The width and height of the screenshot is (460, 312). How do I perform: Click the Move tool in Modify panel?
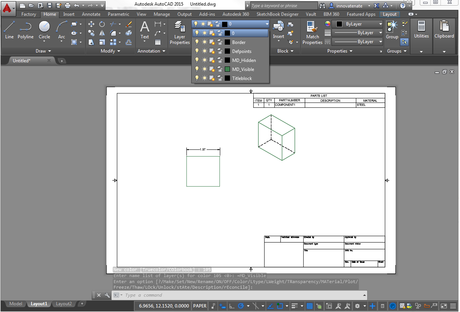pyautogui.click(x=91, y=24)
